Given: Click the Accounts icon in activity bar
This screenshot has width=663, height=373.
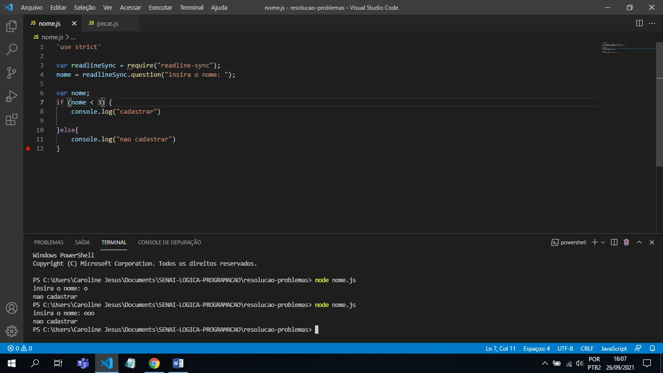Looking at the screenshot, I should click(x=12, y=308).
